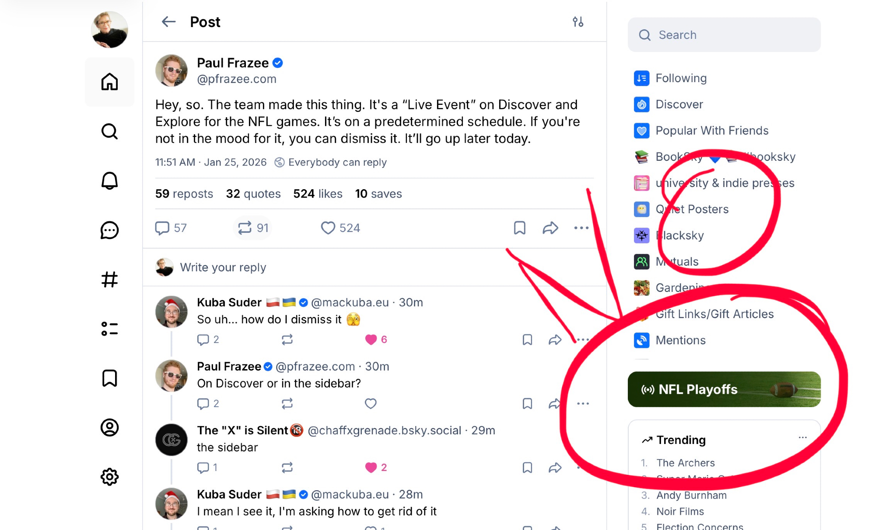Image resolution: width=875 pixels, height=530 pixels.
Task: Open options menu on "On Discover or in the sidebar?" reply
Action: click(583, 403)
